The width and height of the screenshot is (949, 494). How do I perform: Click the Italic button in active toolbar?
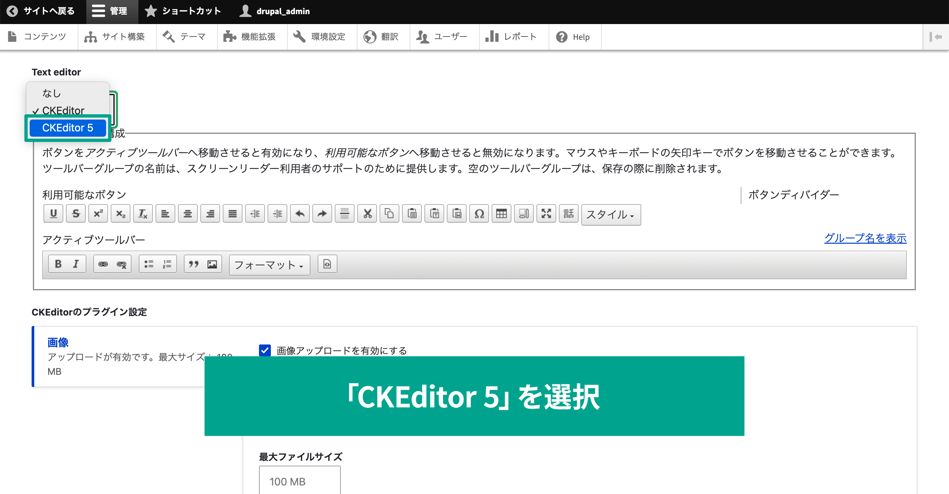76,264
